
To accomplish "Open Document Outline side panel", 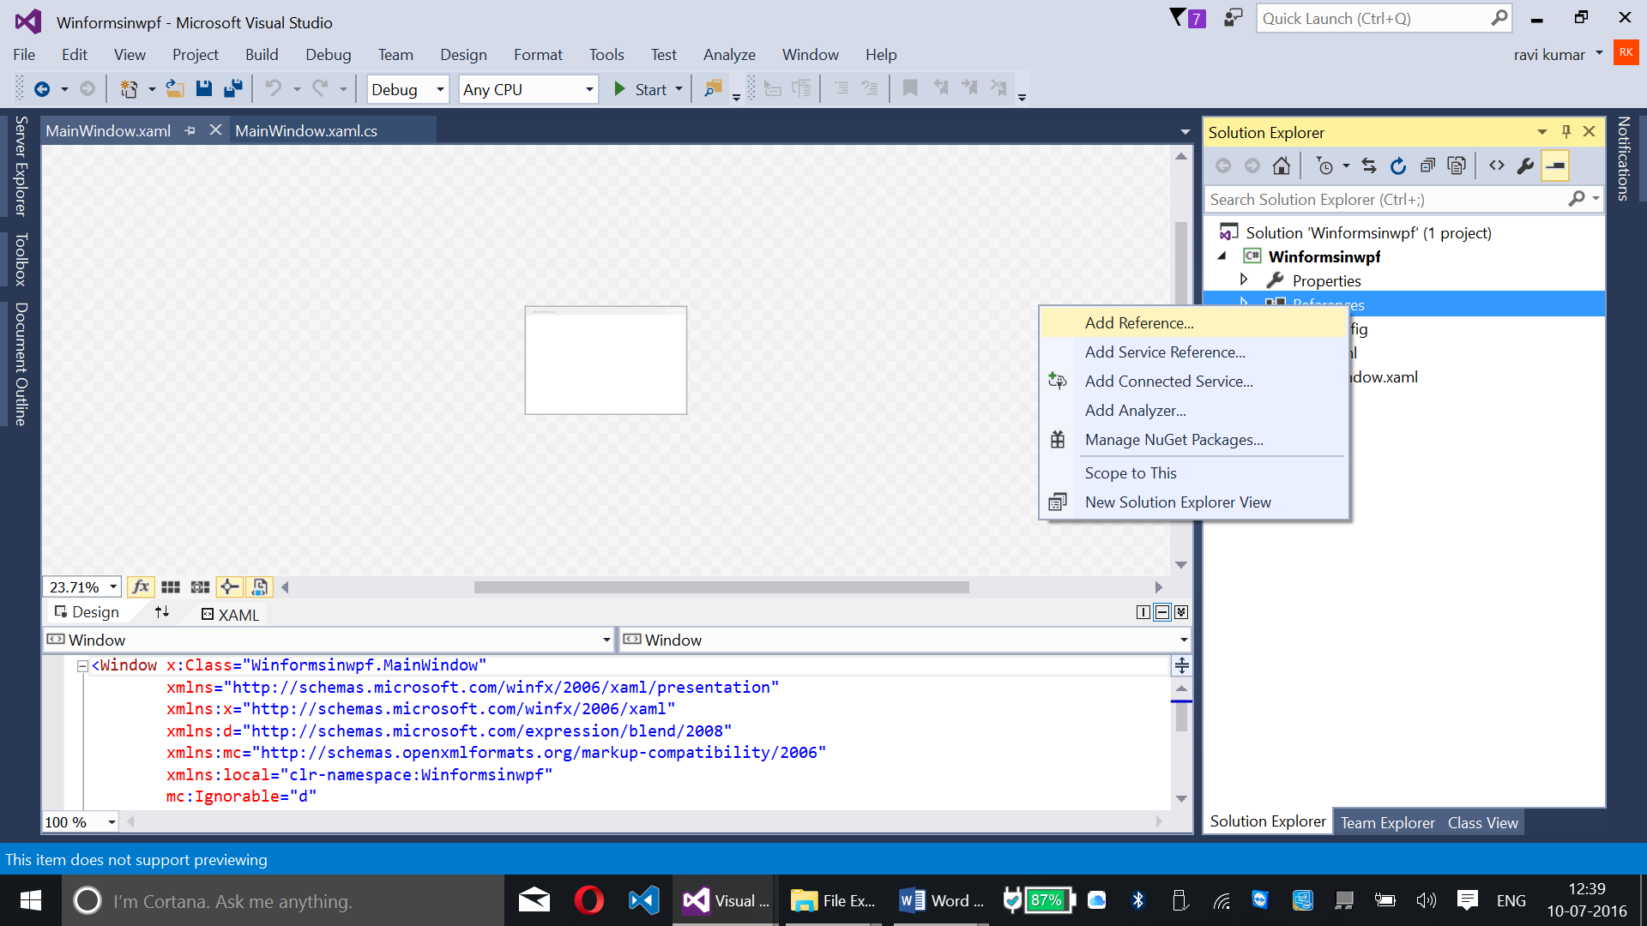I will point(21,364).
